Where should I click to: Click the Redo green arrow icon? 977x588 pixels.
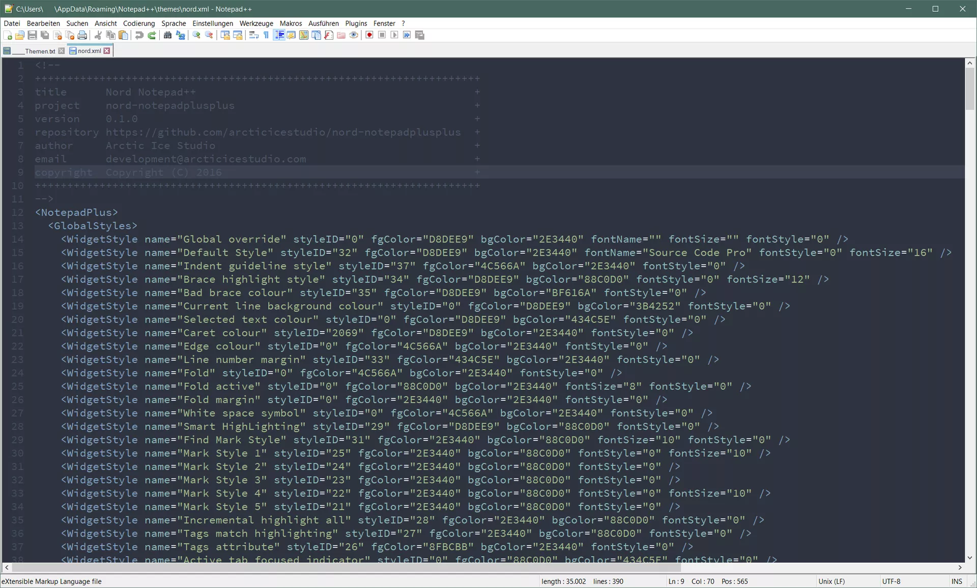pyautogui.click(x=152, y=35)
